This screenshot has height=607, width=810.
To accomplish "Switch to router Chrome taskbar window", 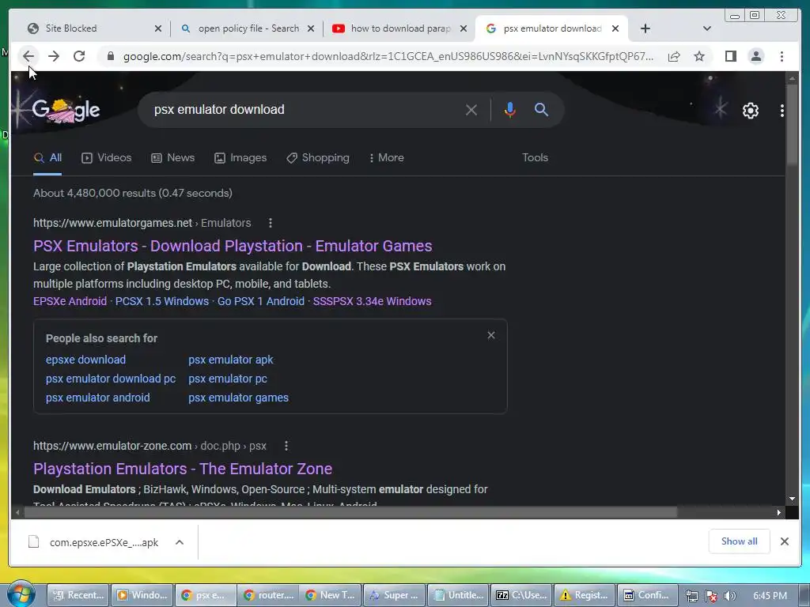I will click(x=269, y=595).
